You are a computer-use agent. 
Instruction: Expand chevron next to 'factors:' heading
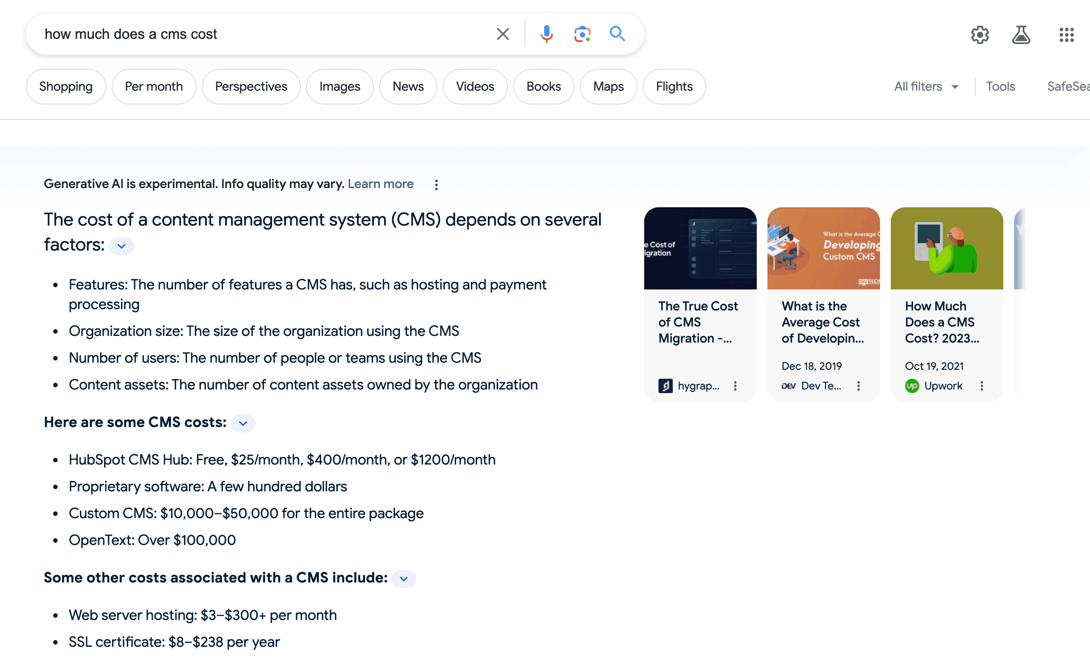[x=122, y=246]
